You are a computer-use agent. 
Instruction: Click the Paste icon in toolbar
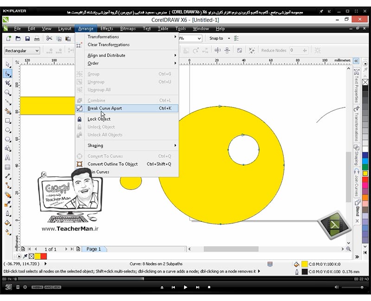tap(68, 38)
